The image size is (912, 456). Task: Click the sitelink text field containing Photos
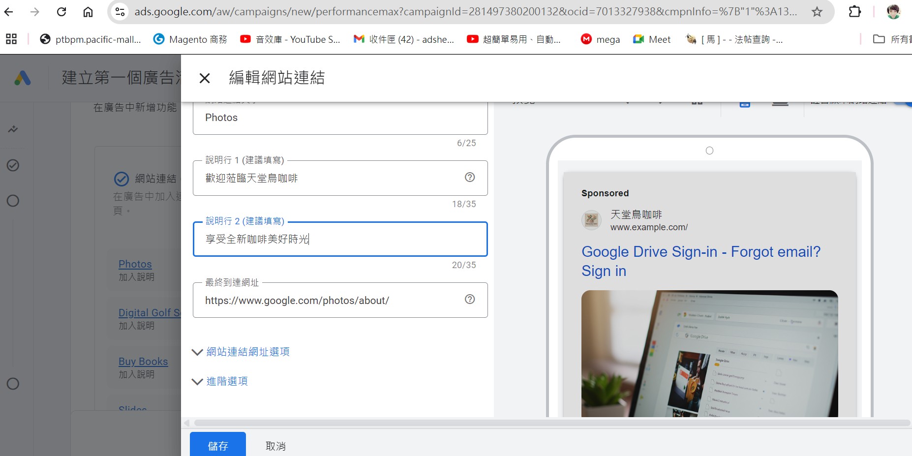pos(340,118)
